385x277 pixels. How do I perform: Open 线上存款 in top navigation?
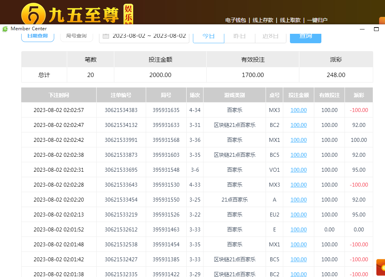point(263,20)
